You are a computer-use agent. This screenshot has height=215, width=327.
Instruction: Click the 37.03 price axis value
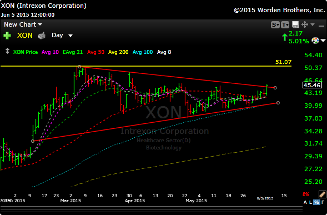pyautogui.click(x=313, y=118)
